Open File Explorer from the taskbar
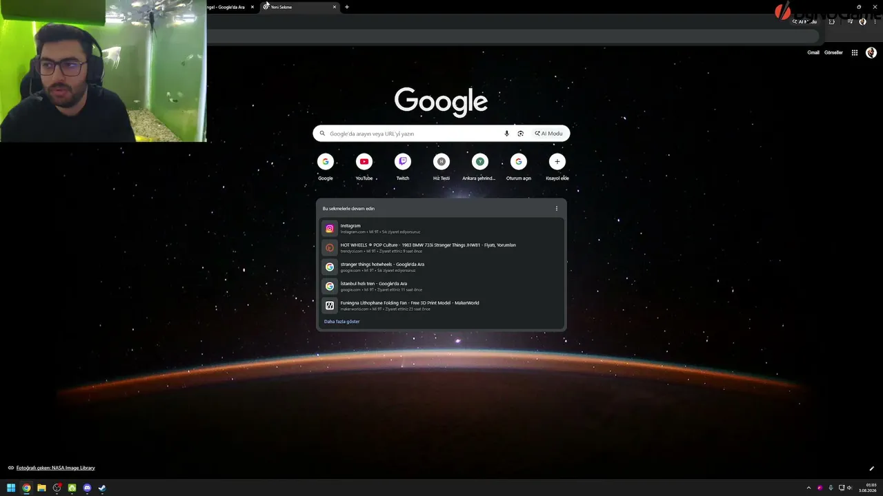 point(41,488)
